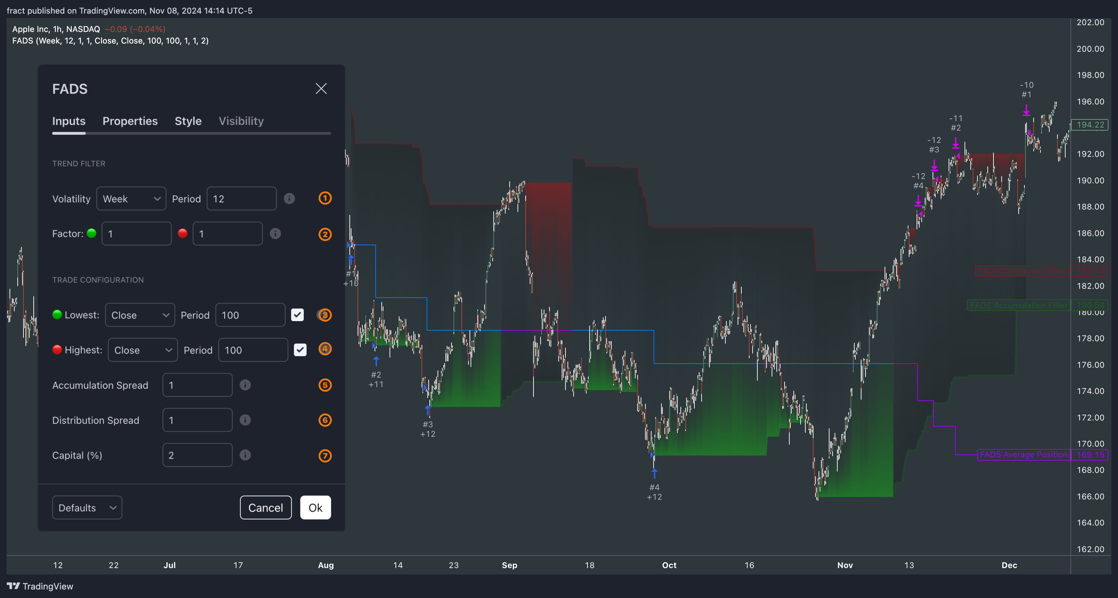Image resolution: width=1118 pixels, height=598 pixels.
Task: Click the #2 +11 buy marker arrow
Action: tap(376, 361)
